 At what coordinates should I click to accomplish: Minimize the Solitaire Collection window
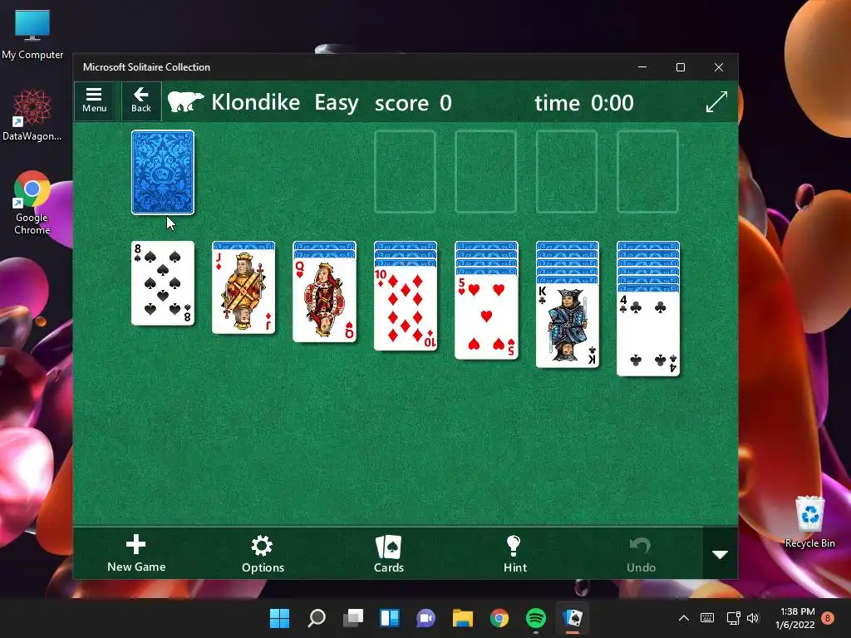pyautogui.click(x=642, y=67)
